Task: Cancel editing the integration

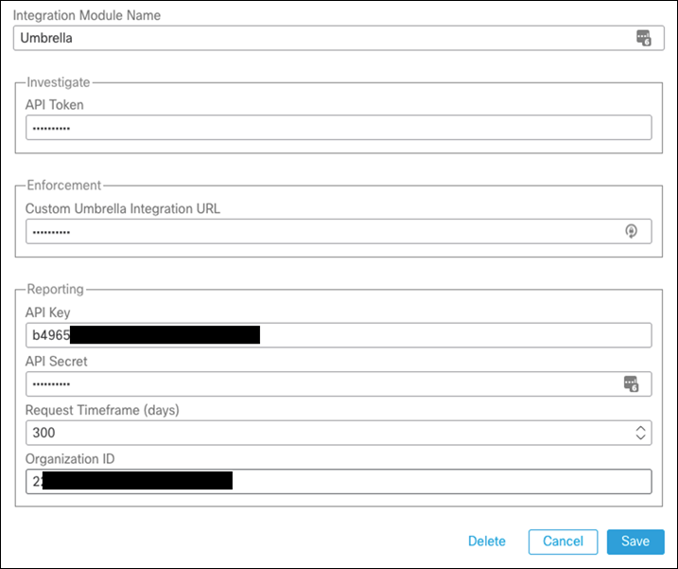Action: click(x=563, y=542)
